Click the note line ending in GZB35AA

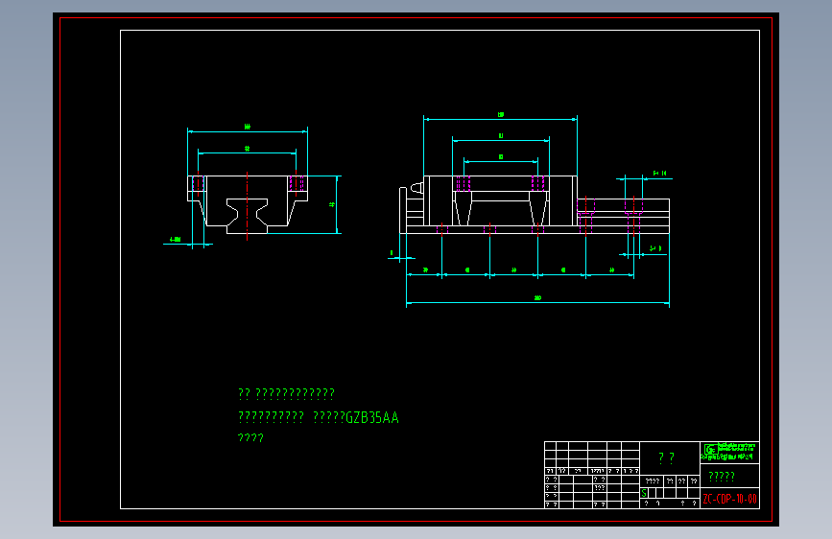click(x=319, y=417)
